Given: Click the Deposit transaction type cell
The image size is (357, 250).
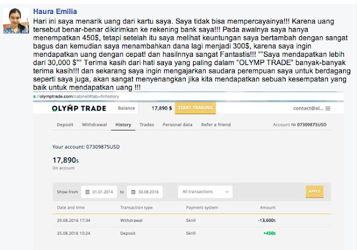Looking at the screenshot, I should (x=128, y=233).
